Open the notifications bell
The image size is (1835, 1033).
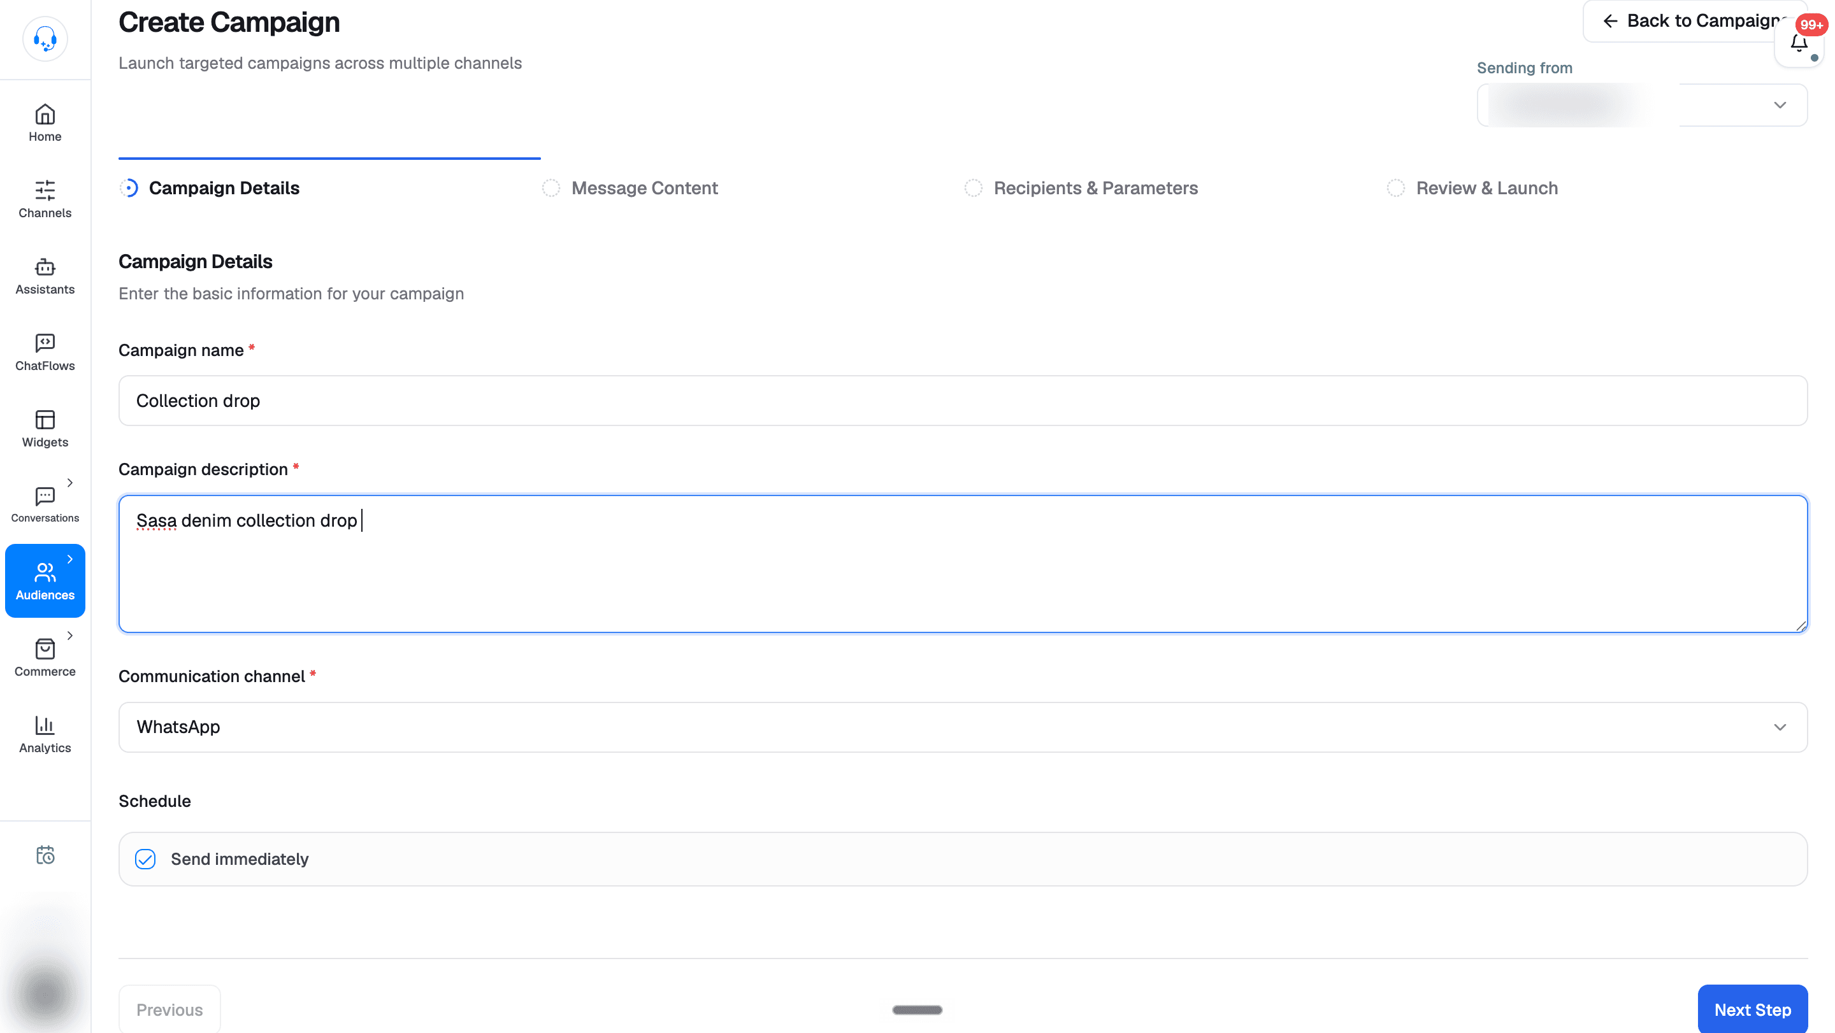1799,44
